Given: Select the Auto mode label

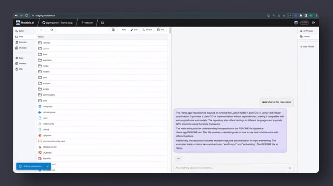Looking at the screenshot, I should (x=124, y=30).
